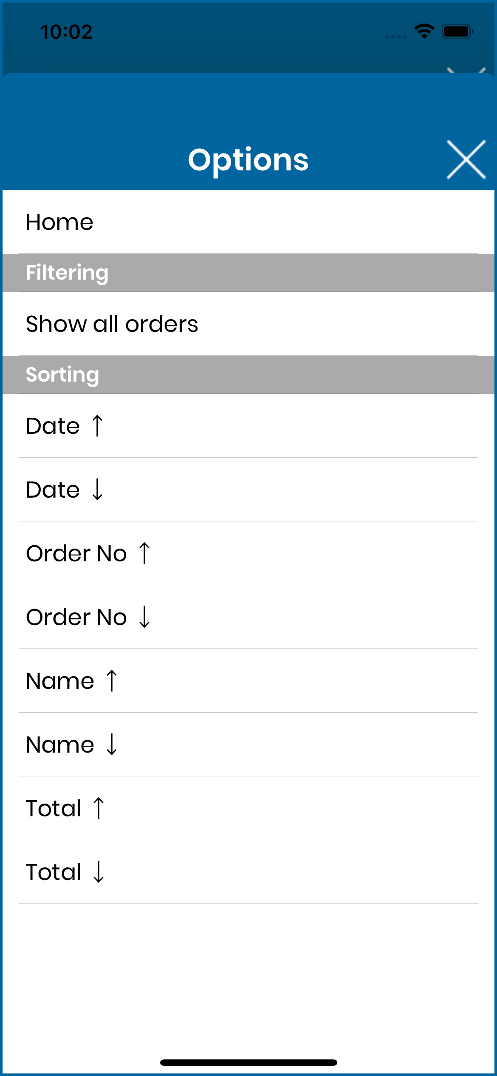The image size is (497, 1076).
Task: Tap the Wi-Fi status icon
Action: (x=424, y=31)
